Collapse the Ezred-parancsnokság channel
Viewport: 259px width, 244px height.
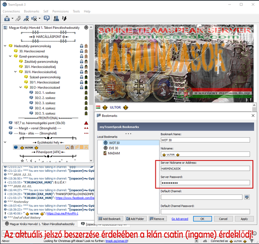[x=10, y=56]
